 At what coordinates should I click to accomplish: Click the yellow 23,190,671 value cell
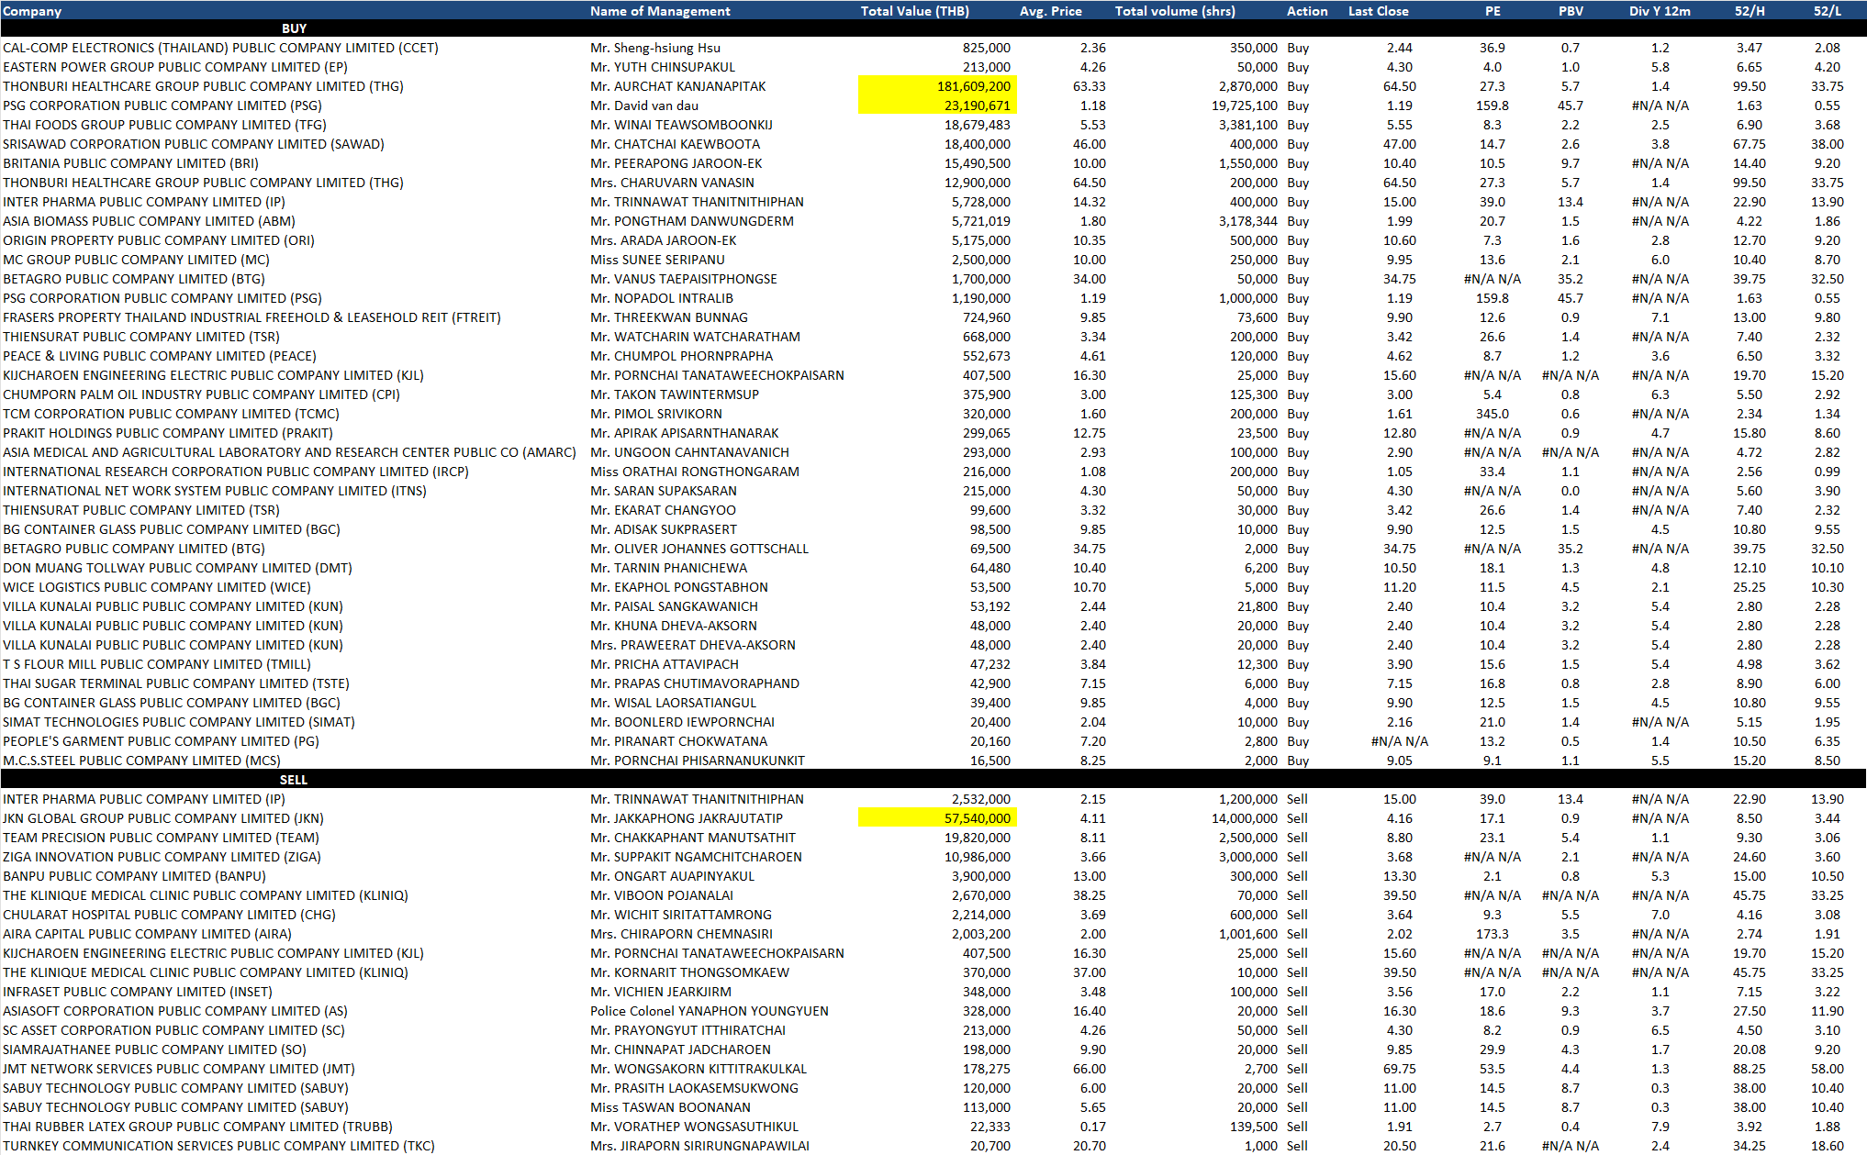click(x=937, y=106)
